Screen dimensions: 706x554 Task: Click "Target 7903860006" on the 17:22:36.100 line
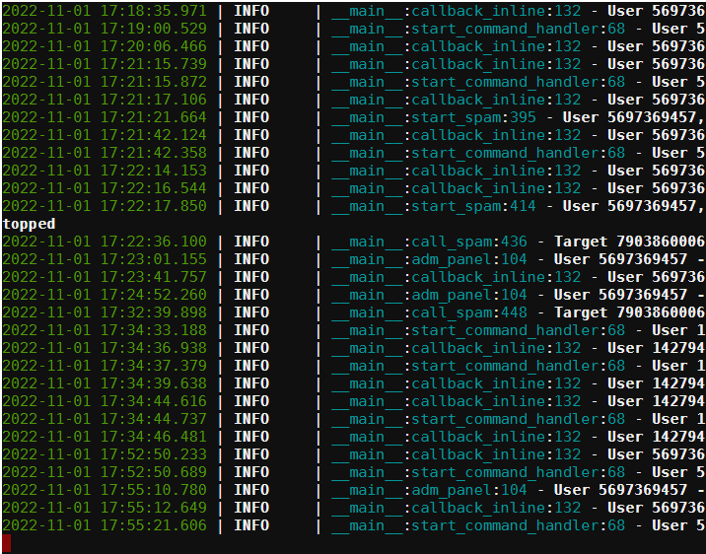click(x=629, y=242)
